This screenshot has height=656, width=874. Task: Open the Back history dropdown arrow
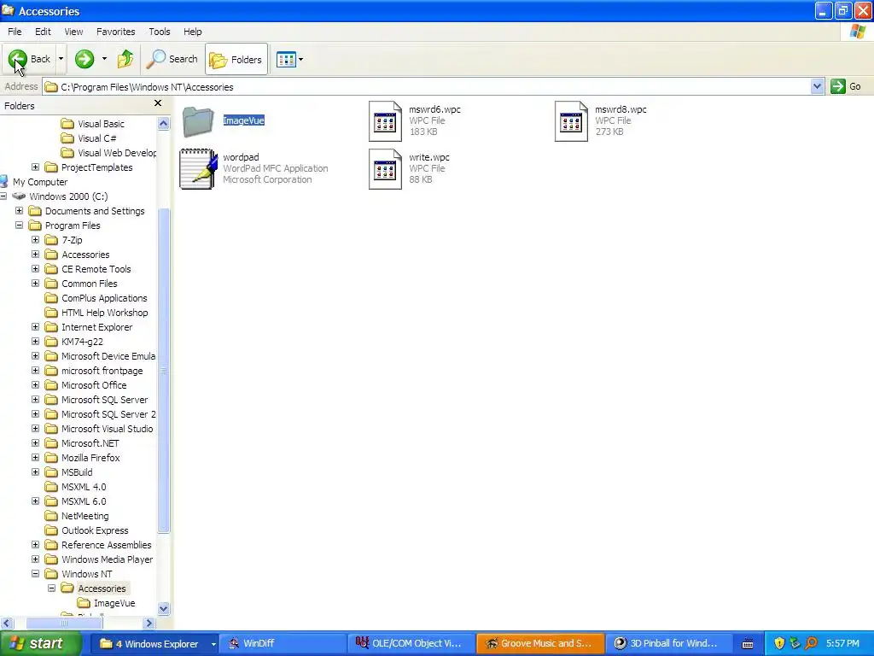61,59
